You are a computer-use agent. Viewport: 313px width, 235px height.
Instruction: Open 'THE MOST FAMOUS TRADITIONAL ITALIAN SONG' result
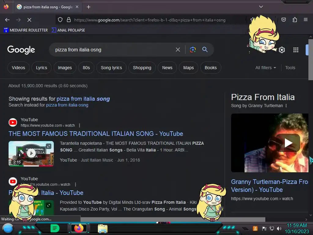pyautogui.click(x=96, y=134)
